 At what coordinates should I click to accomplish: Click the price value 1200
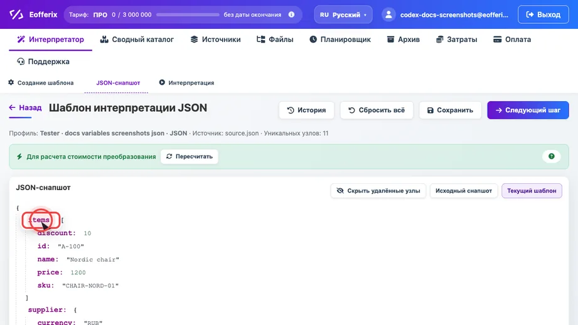[x=78, y=273]
